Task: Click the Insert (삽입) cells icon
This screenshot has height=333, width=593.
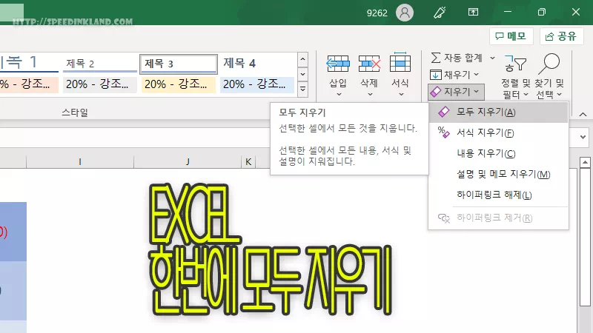Action: coord(338,65)
